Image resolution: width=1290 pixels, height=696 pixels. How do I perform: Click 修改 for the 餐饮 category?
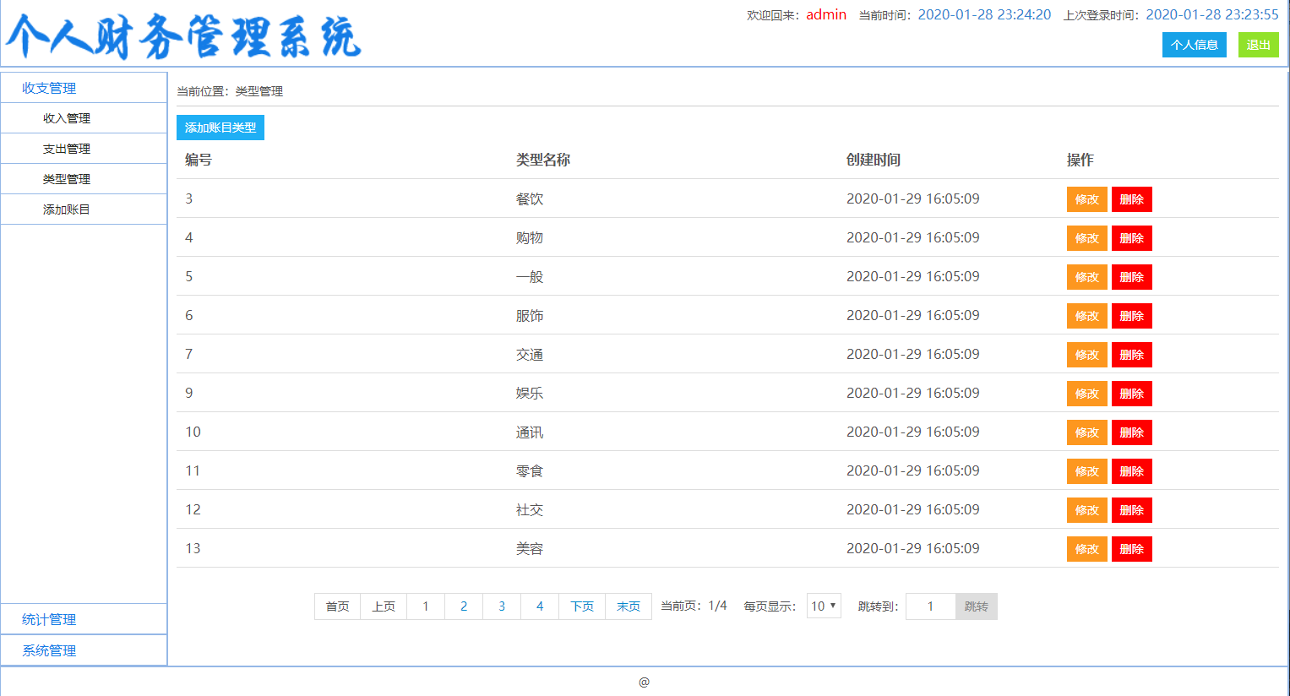pos(1086,199)
